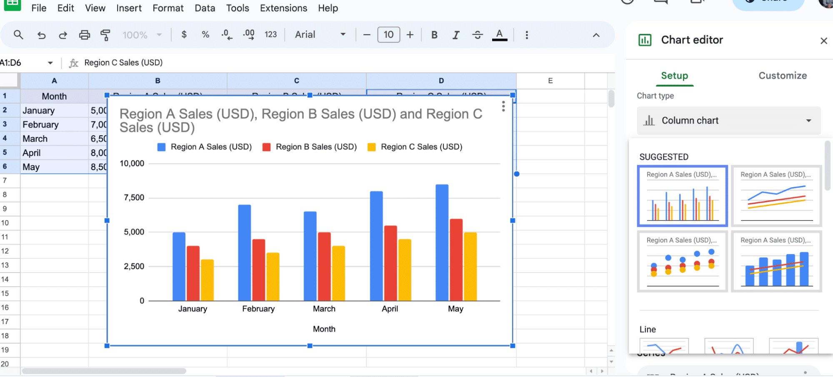The image size is (833, 377).
Task: Close the Chart editor panel
Action: pyautogui.click(x=823, y=41)
